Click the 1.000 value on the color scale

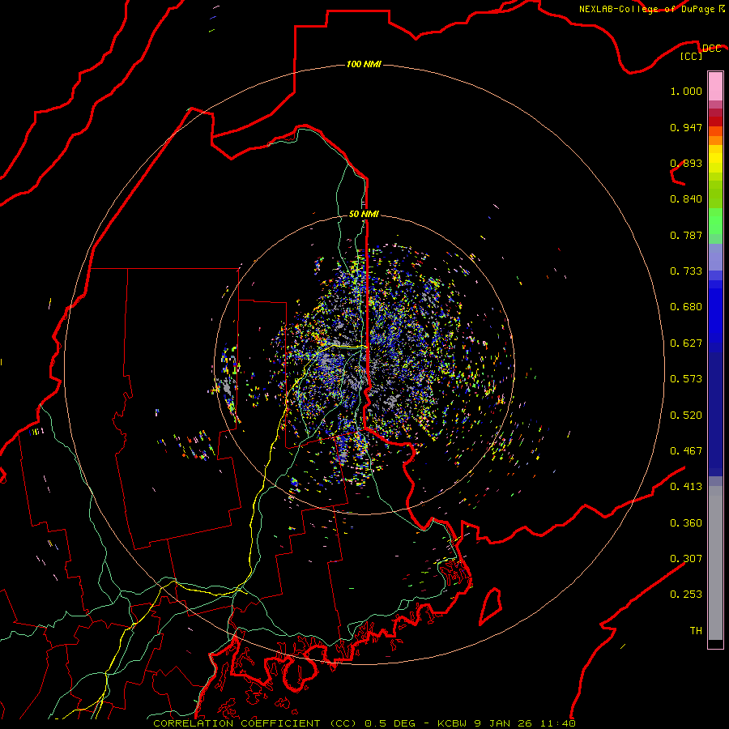coord(686,91)
